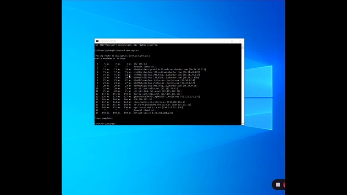Screen dimensions: 347x195
Task: Click the final command prompt input line
Action: tap(107, 124)
